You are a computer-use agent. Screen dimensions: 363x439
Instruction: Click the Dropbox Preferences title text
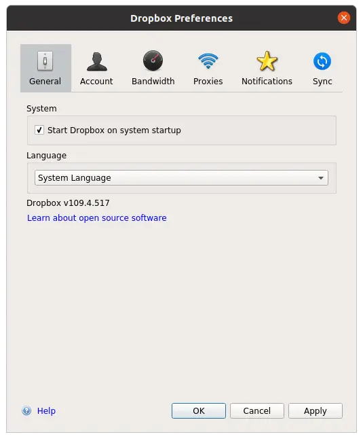181,18
